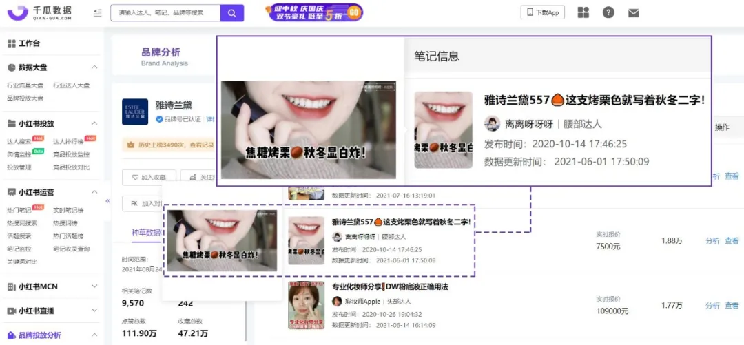Click 分析 in the 109000元 row
The width and height of the screenshot is (744, 345).
[x=712, y=305]
